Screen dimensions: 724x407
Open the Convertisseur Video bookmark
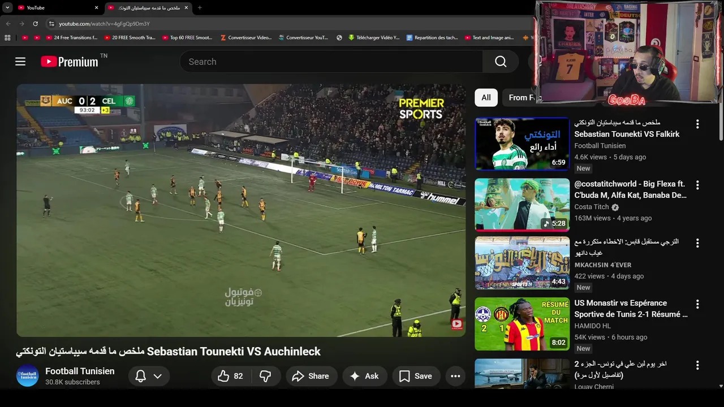point(246,38)
